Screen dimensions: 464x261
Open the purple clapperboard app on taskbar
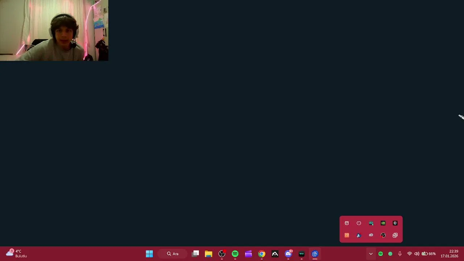(x=248, y=254)
